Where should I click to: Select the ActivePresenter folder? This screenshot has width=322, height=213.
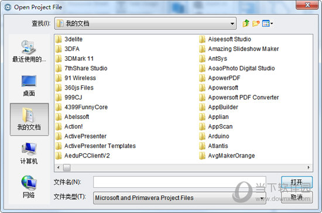coord(81,136)
